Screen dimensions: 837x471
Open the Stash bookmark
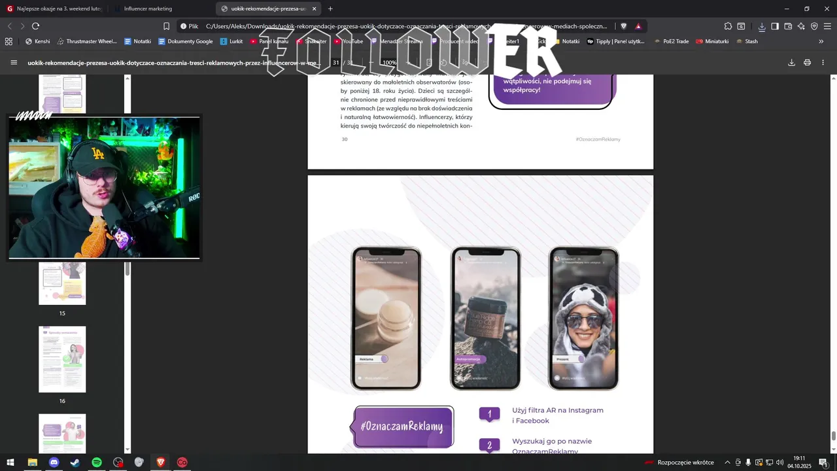coord(747,41)
